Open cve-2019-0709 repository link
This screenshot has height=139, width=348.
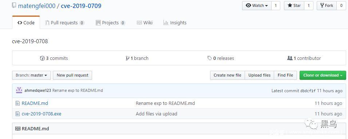coord(81,6)
